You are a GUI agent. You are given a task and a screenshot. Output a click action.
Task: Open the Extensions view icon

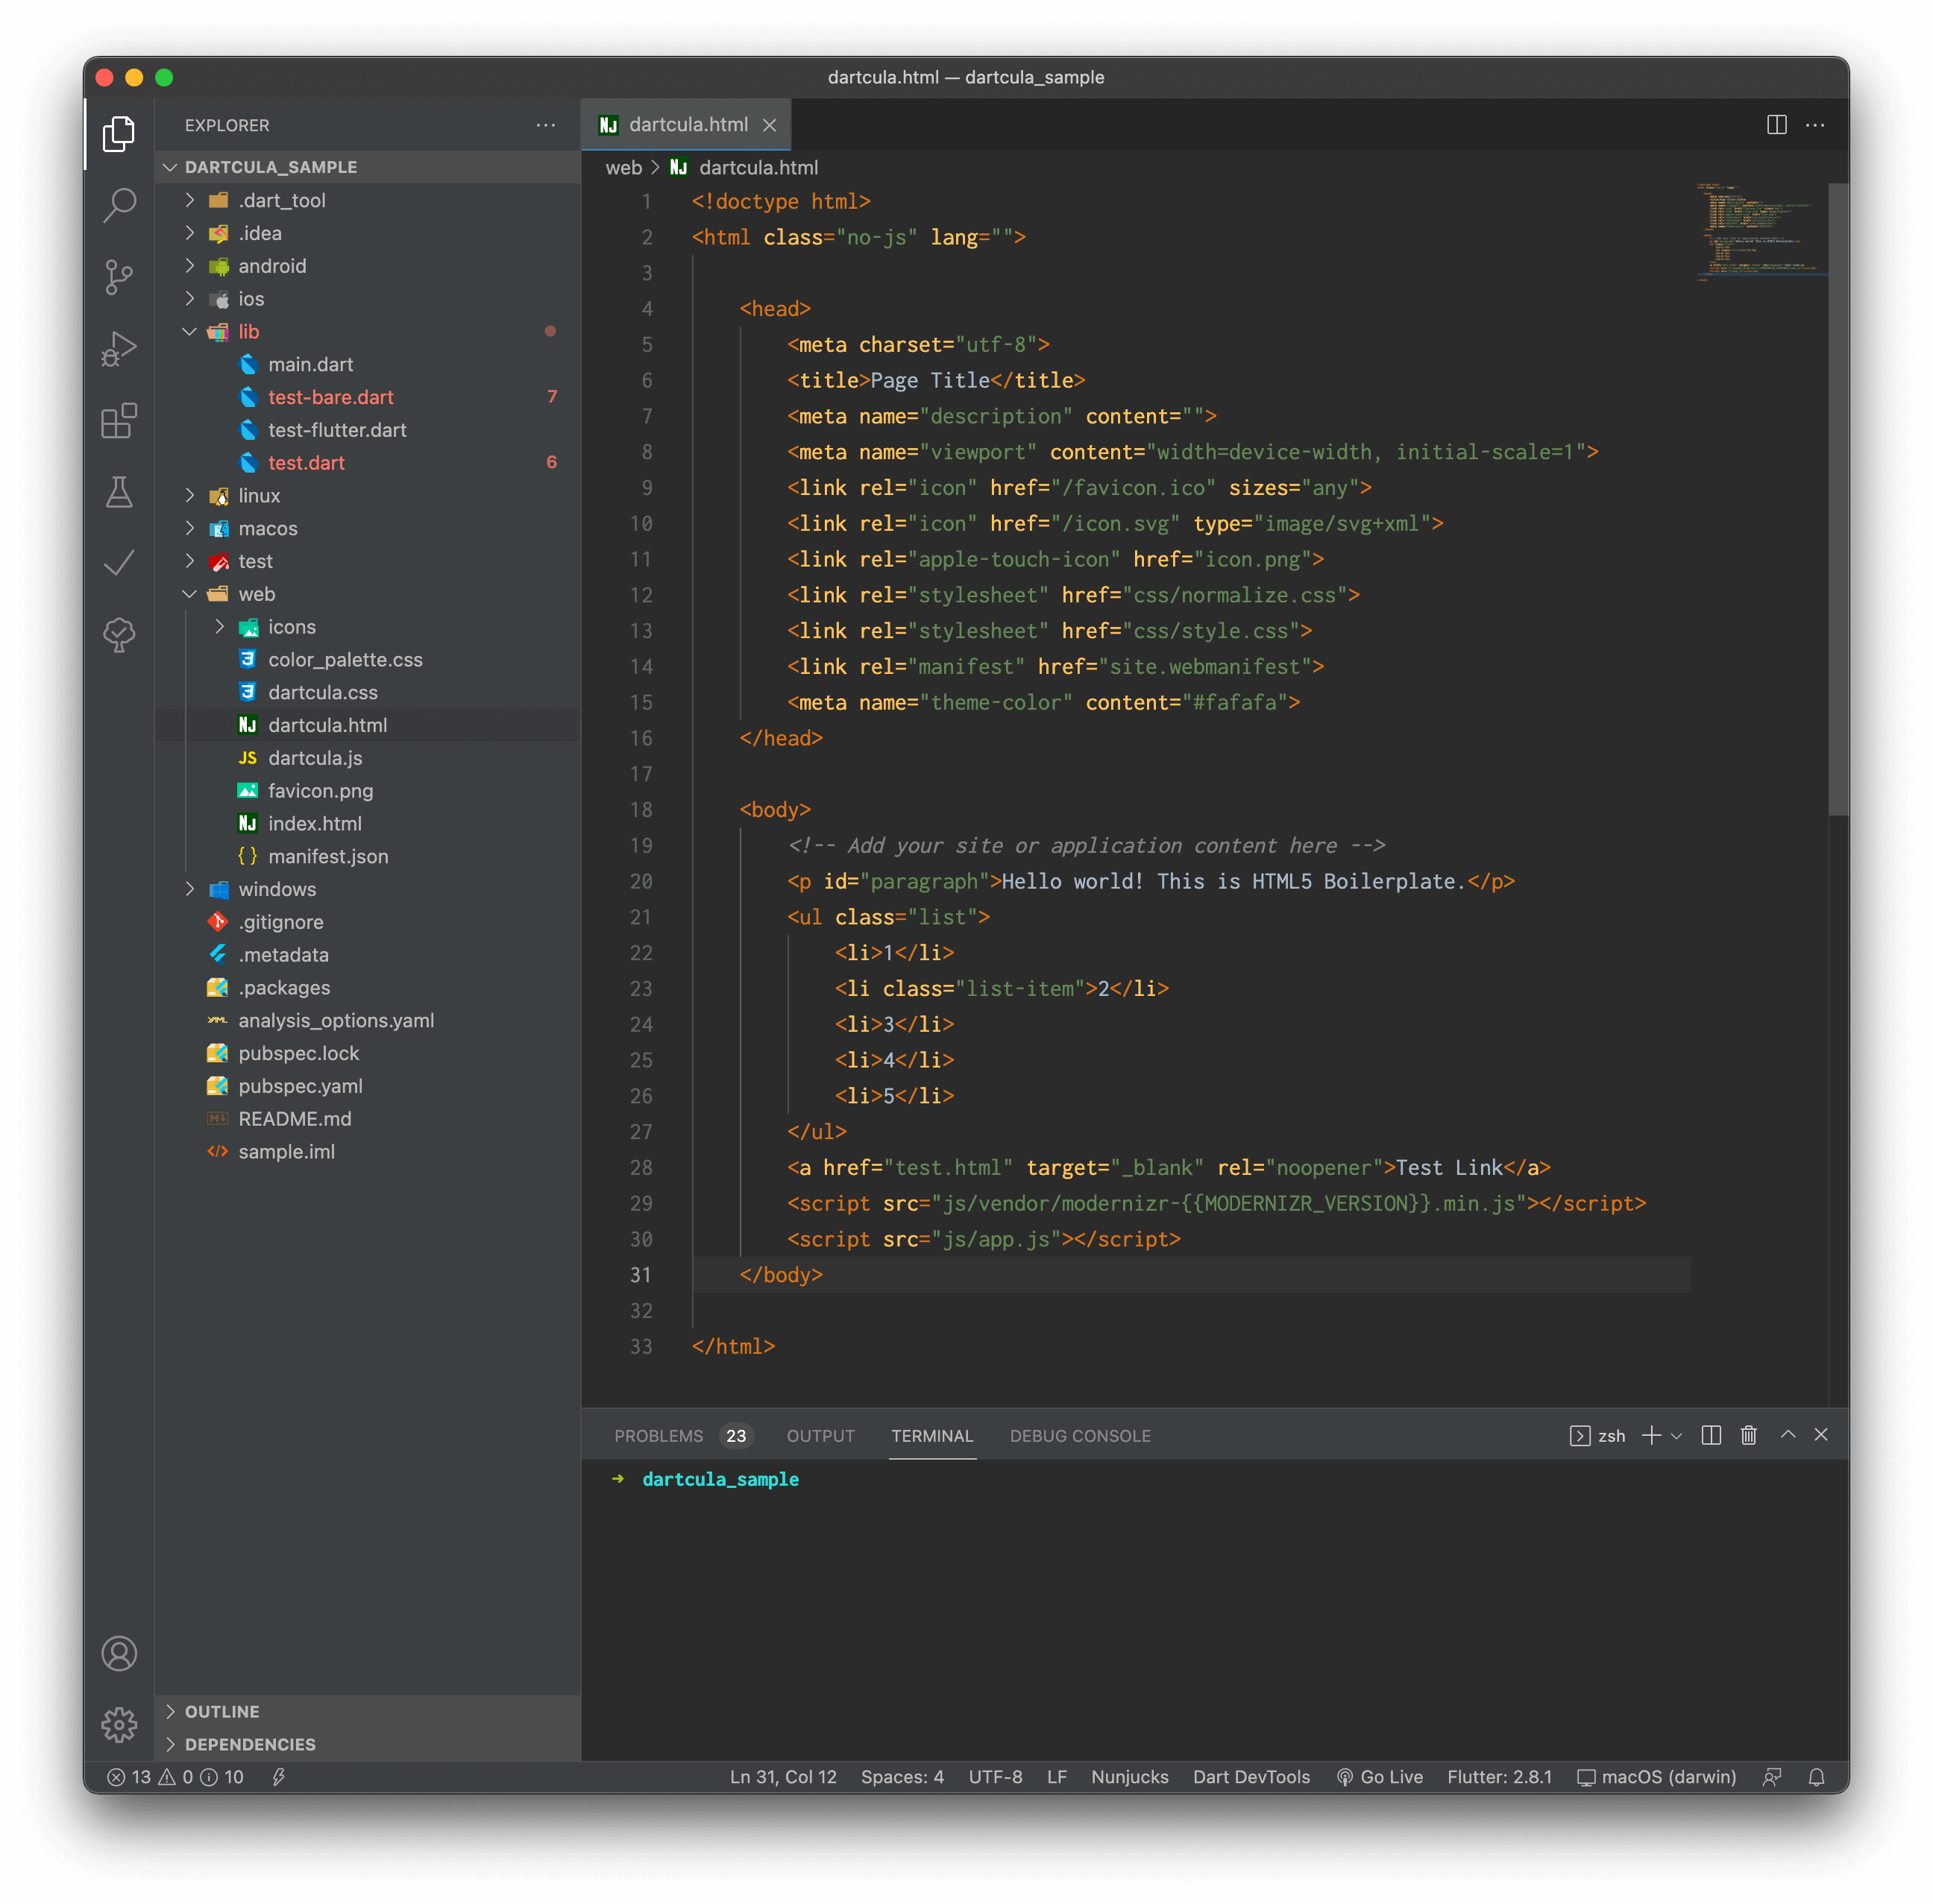click(x=119, y=421)
